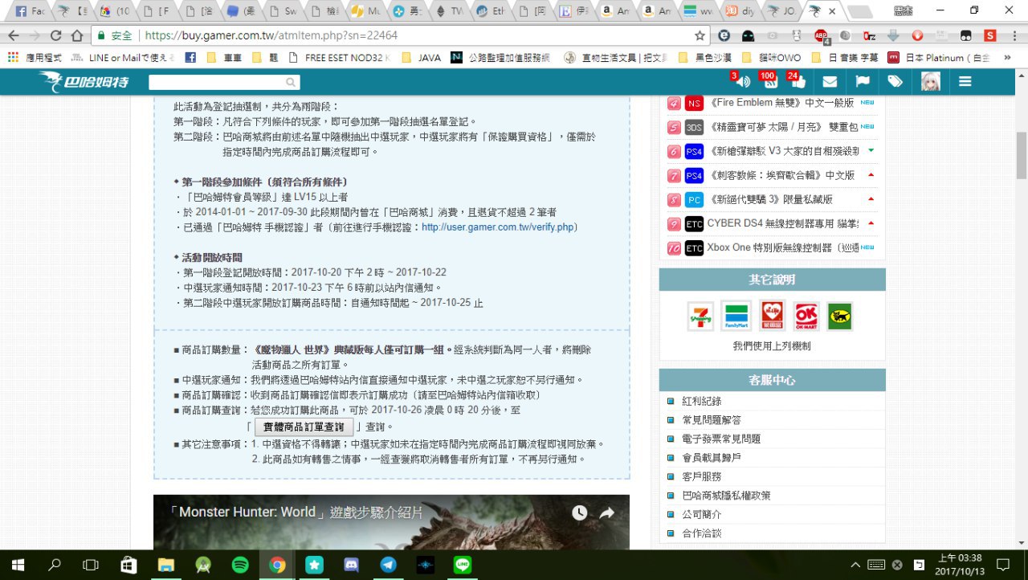Open the speaker notifications icon with badge 3
Screen dimensions: 1028x580
point(743,82)
